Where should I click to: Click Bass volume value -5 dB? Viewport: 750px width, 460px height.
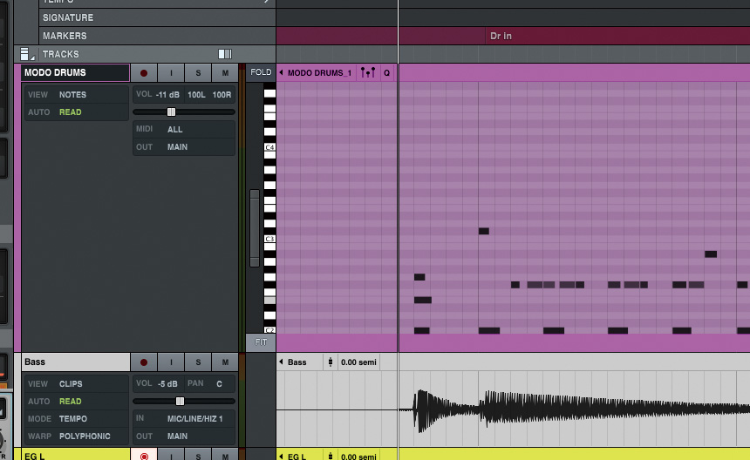click(x=167, y=383)
